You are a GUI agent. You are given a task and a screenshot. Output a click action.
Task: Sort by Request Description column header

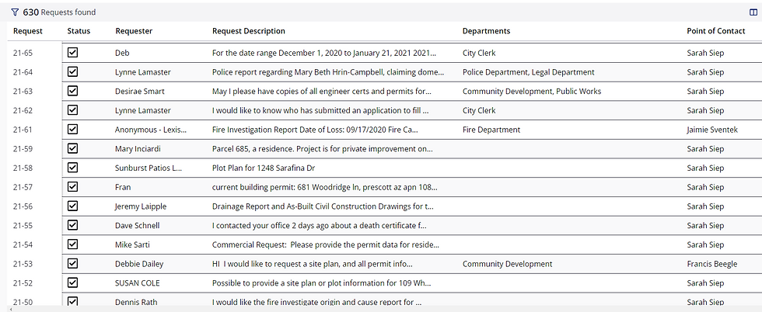[249, 31]
